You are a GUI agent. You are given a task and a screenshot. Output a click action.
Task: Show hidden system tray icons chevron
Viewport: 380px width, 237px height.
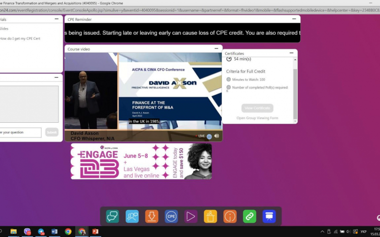[x=323, y=231]
